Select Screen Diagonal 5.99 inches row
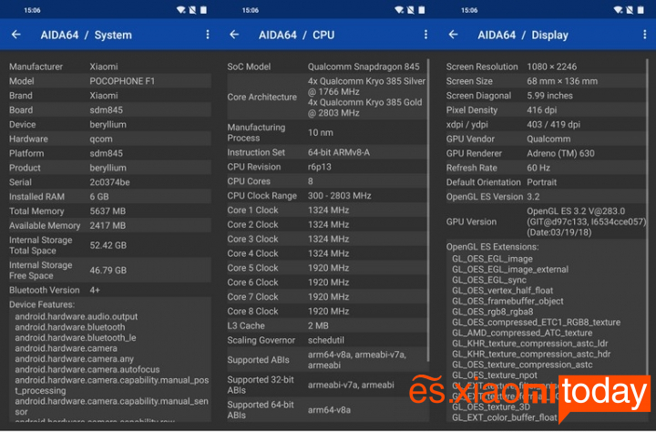Image resolution: width=656 pixels, height=432 pixels. tap(546, 96)
